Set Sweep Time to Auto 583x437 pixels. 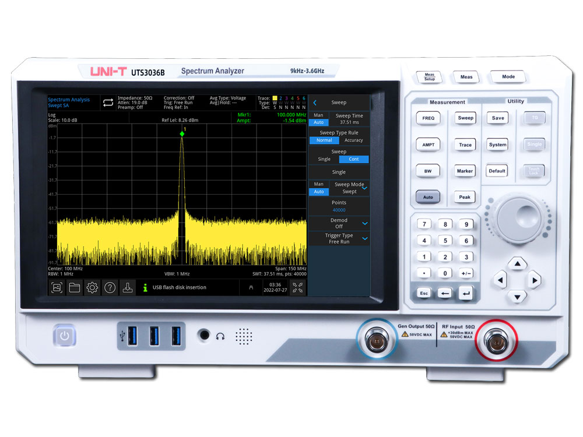coord(319,122)
